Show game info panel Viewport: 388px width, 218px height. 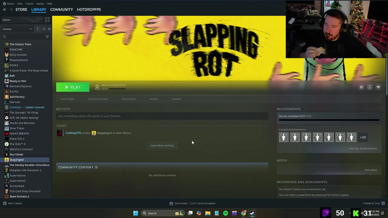pos(370,87)
